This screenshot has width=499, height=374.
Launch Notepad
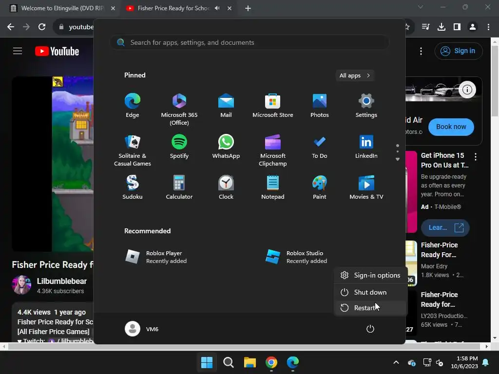click(x=273, y=187)
